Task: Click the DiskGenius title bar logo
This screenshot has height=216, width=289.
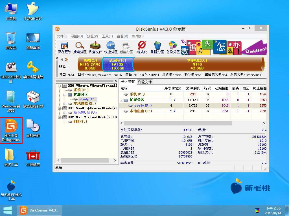Action: pyautogui.click(x=58, y=29)
